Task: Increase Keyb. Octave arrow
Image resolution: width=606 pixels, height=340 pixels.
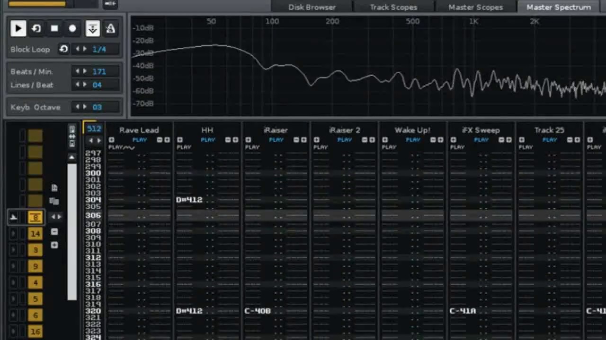Action: pos(85,107)
